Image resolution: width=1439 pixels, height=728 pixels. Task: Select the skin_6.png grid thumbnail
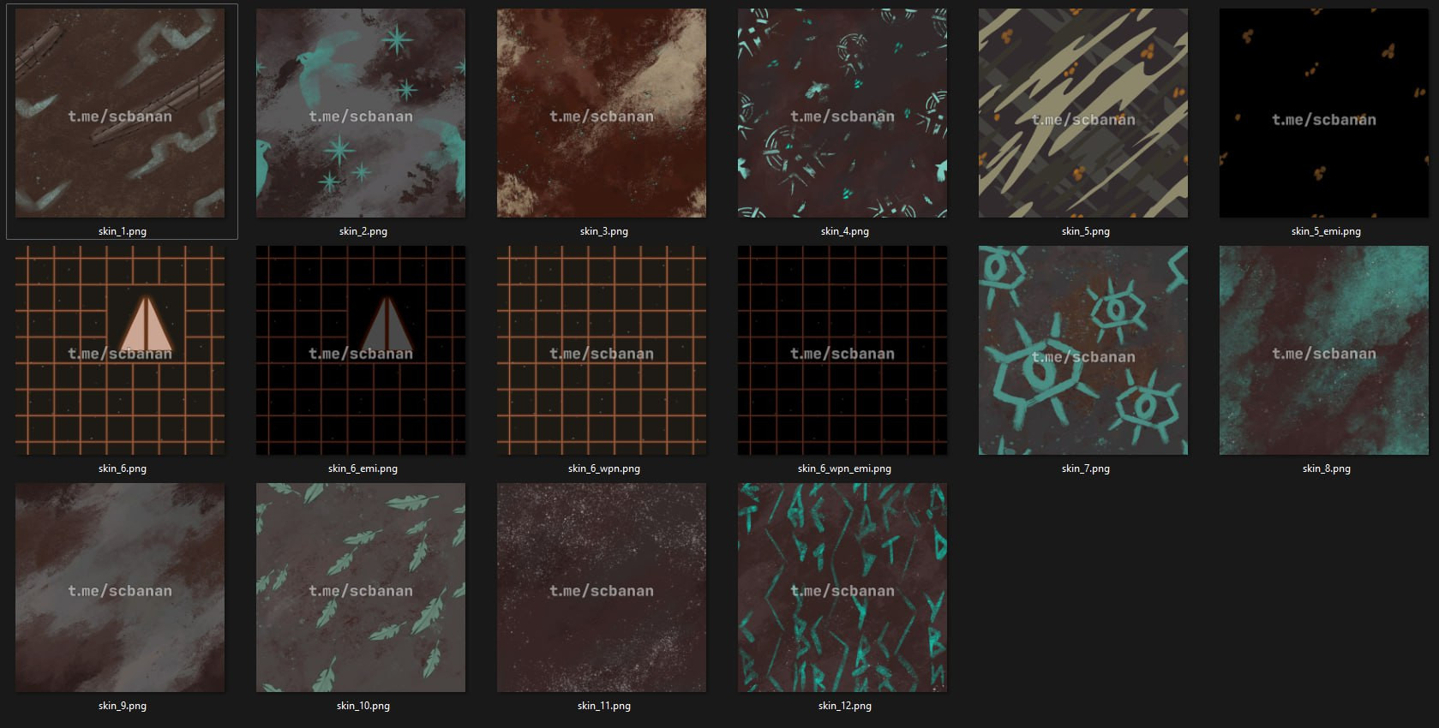coord(120,350)
